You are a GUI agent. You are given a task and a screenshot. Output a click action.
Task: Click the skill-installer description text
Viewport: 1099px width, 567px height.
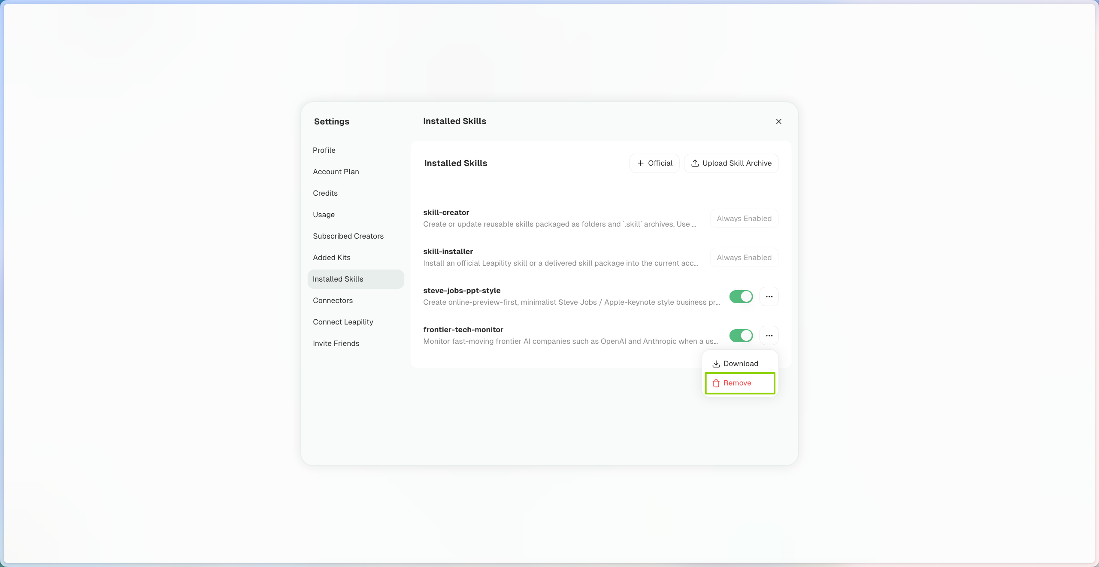560,263
